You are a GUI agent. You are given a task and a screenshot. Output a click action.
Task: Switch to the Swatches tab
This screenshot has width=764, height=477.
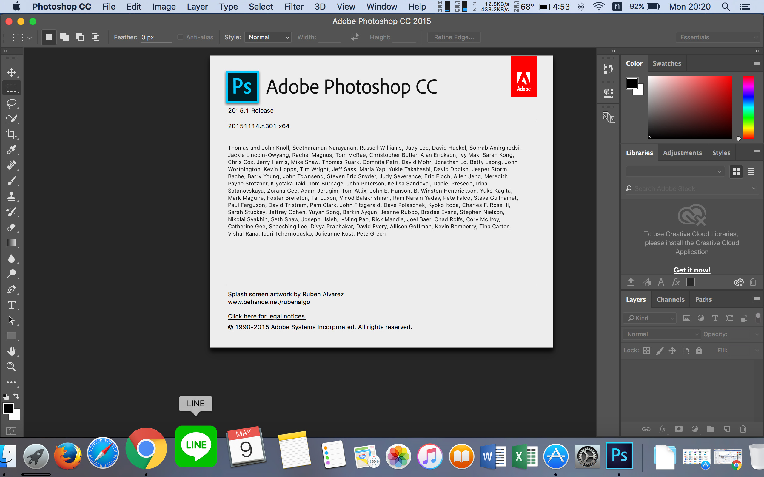pos(667,64)
